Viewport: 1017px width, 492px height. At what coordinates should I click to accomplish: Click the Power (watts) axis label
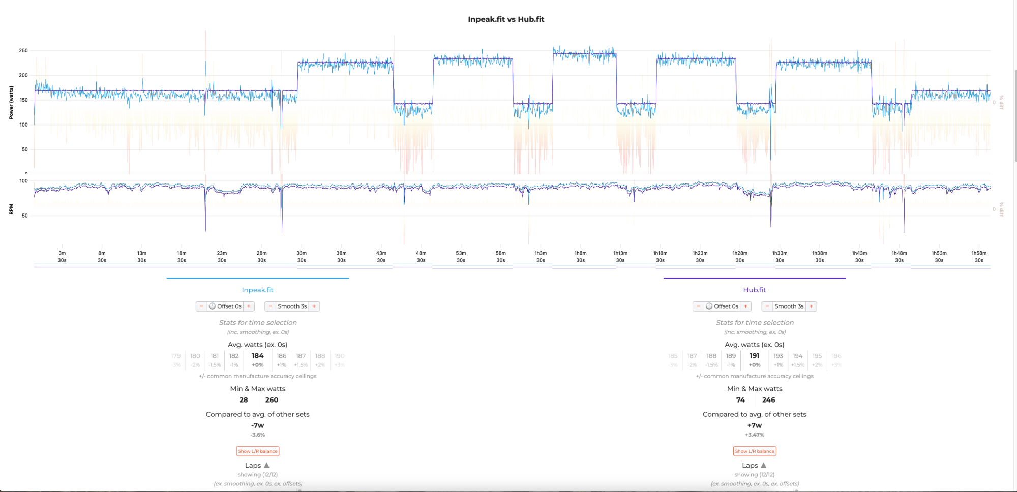[11, 102]
